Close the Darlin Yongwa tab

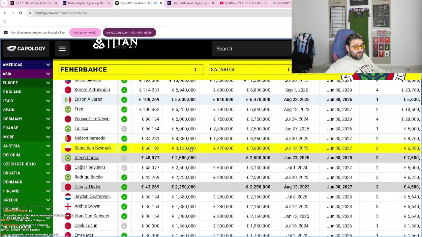pos(108,3)
